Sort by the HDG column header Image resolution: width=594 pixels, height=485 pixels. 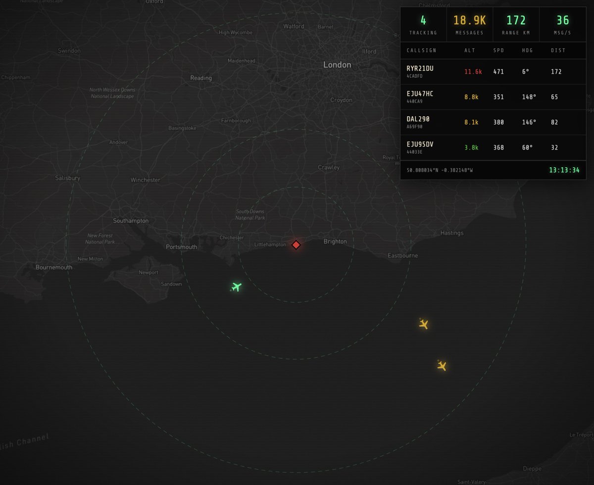click(528, 50)
